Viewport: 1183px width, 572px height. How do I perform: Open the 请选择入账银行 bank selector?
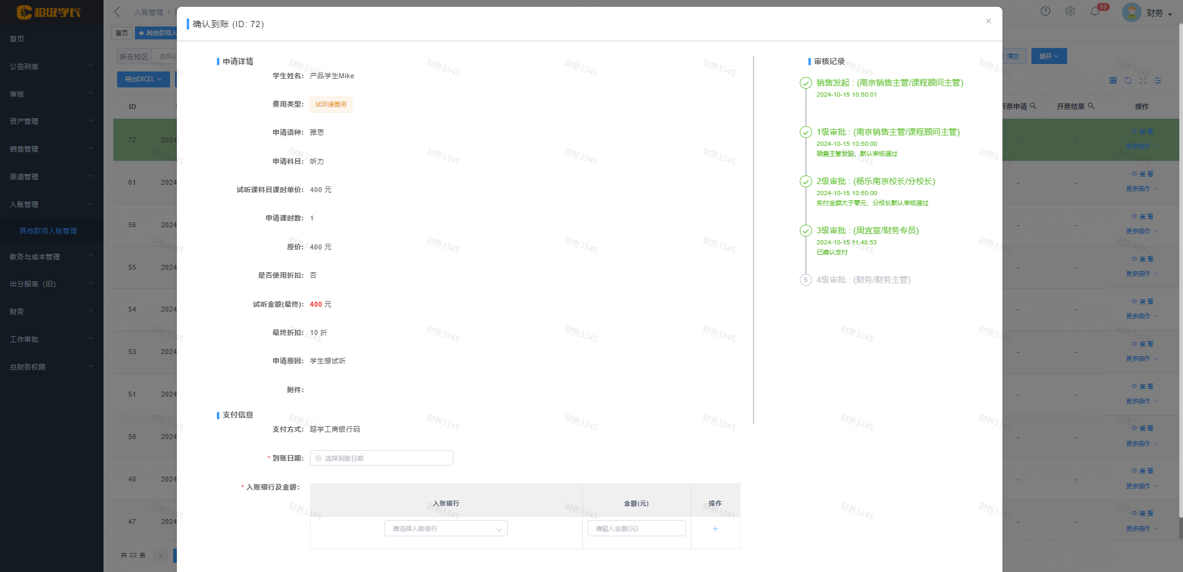click(x=445, y=528)
